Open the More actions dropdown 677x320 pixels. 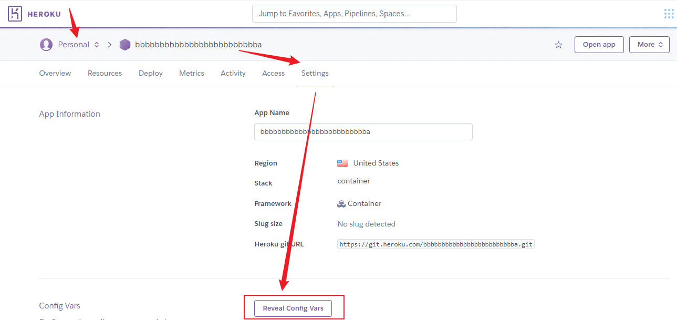[649, 45]
